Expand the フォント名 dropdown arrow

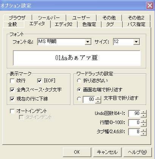click(x=88, y=41)
